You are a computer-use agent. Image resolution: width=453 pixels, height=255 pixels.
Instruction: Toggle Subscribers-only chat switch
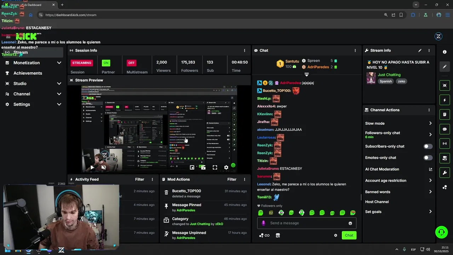pos(428,146)
